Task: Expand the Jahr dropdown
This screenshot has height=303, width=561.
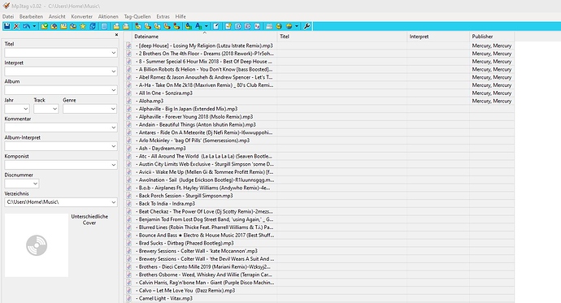Action: [26, 109]
